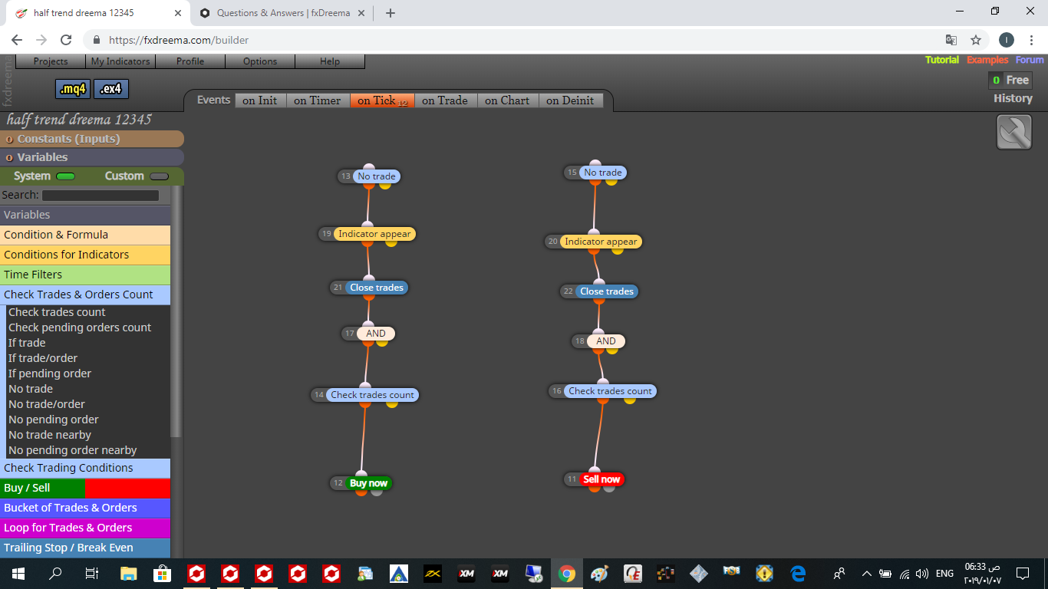Open the Forum link
This screenshot has height=589, width=1048.
(x=1030, y=60)
